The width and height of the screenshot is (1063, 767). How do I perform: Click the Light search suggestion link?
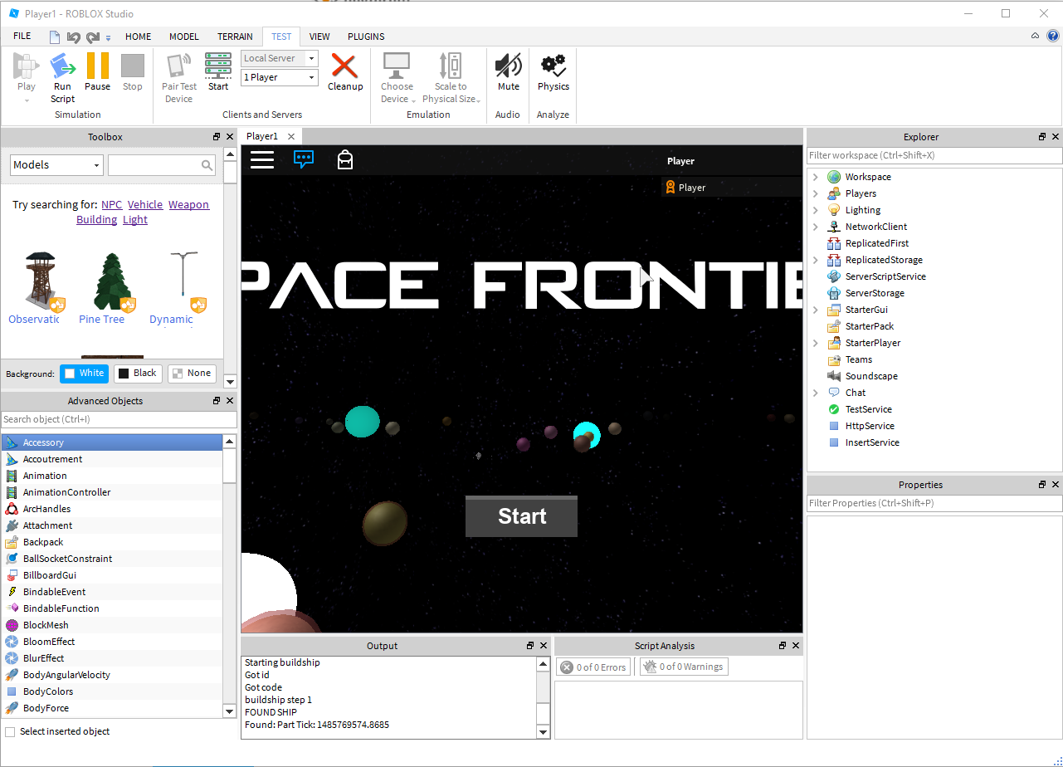tap(135, 220)
